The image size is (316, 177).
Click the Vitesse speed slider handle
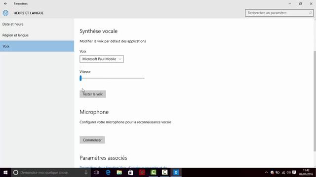[x=80, y=78]
